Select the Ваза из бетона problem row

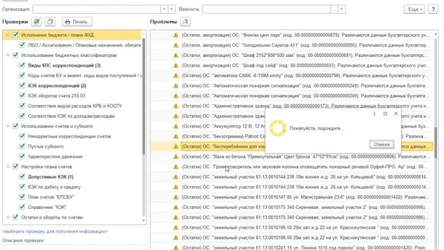click(x=291, y=156)
